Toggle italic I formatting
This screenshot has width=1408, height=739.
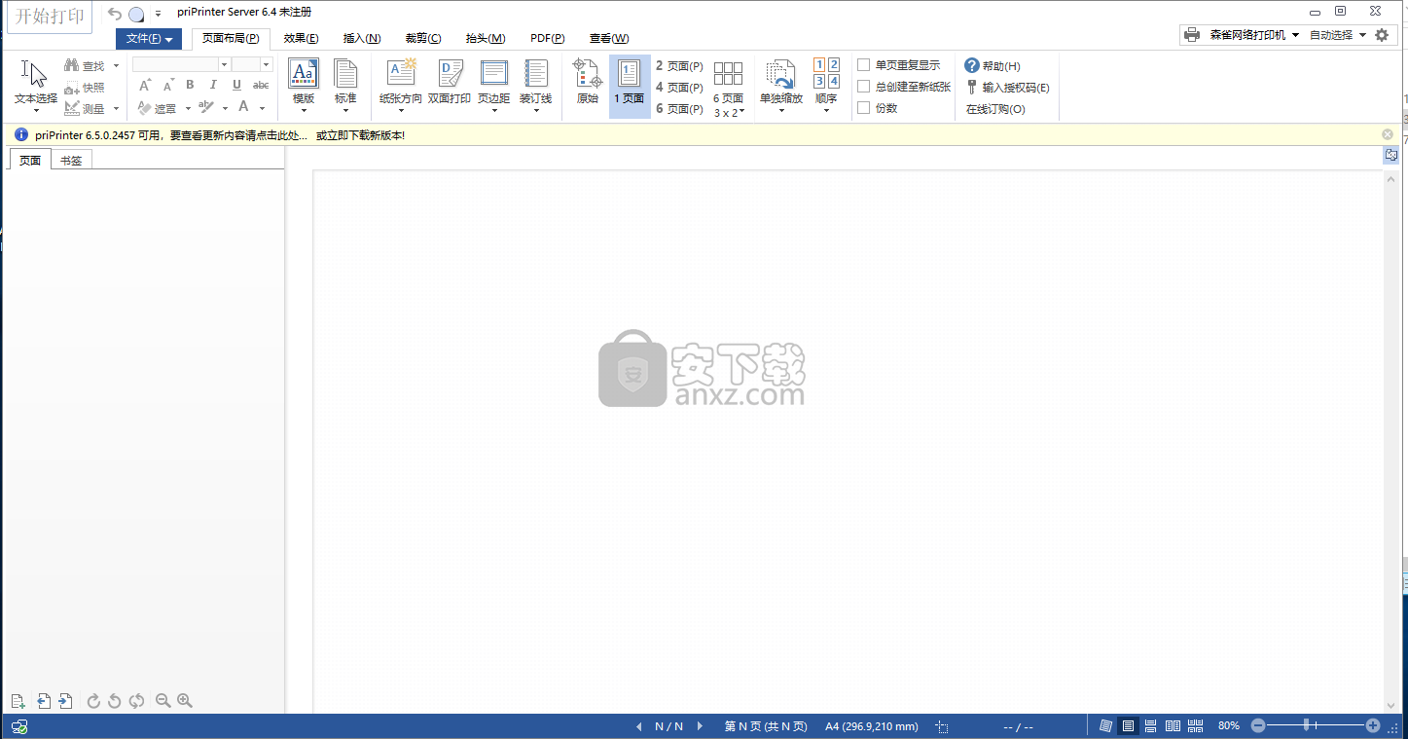(x=214, y=86)
